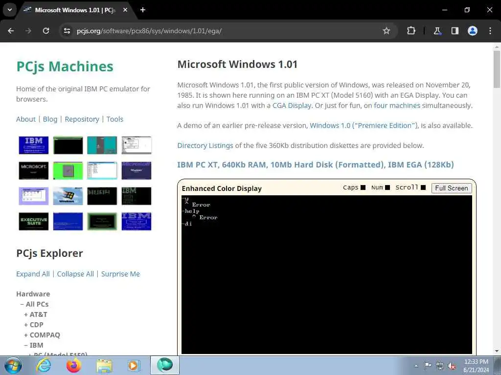Open Windows Media Player taskbar icon
501x375 pixels.
[134, 366]
